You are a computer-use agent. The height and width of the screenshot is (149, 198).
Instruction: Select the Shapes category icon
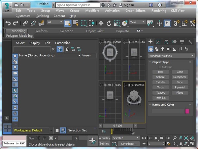(x=157, y=49)
